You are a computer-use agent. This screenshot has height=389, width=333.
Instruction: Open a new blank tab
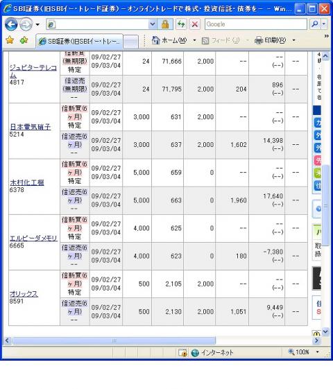pyautogui.click(x=130, y=42)
